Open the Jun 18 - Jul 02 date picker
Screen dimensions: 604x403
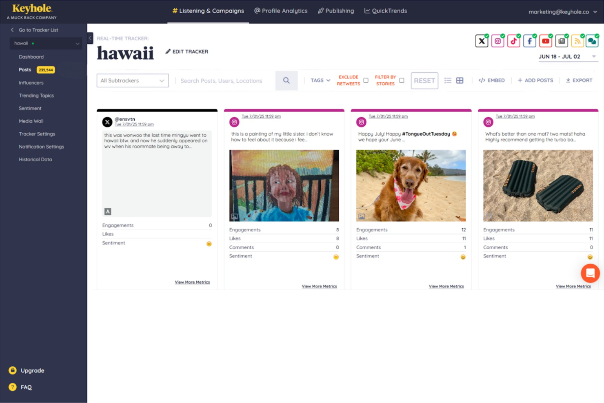pos(568,57)
